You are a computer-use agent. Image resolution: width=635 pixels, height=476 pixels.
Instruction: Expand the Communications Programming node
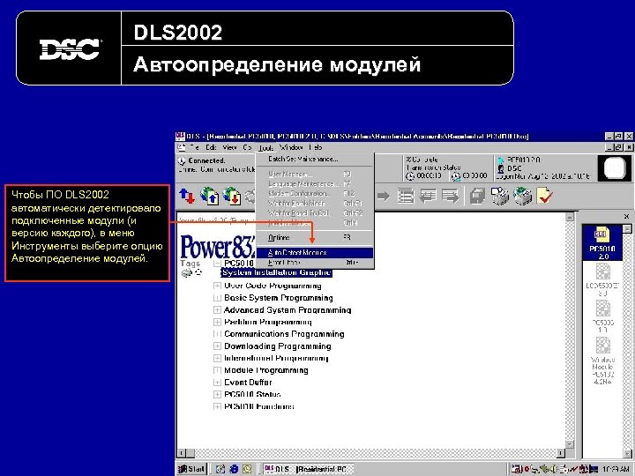[218, 334]
